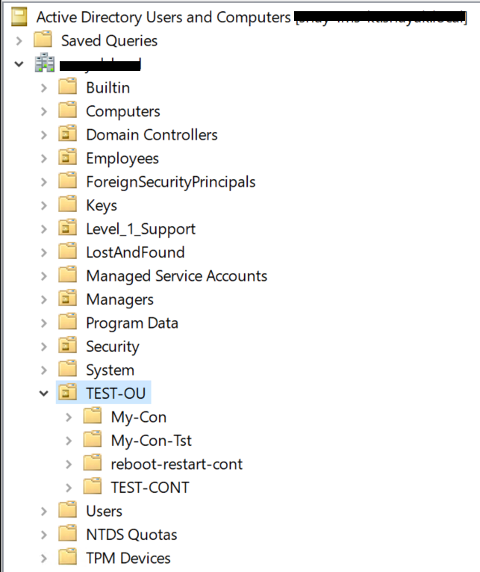Expand the Builtin container
Viewport: 480px width, 572px height.
[44, 88]
